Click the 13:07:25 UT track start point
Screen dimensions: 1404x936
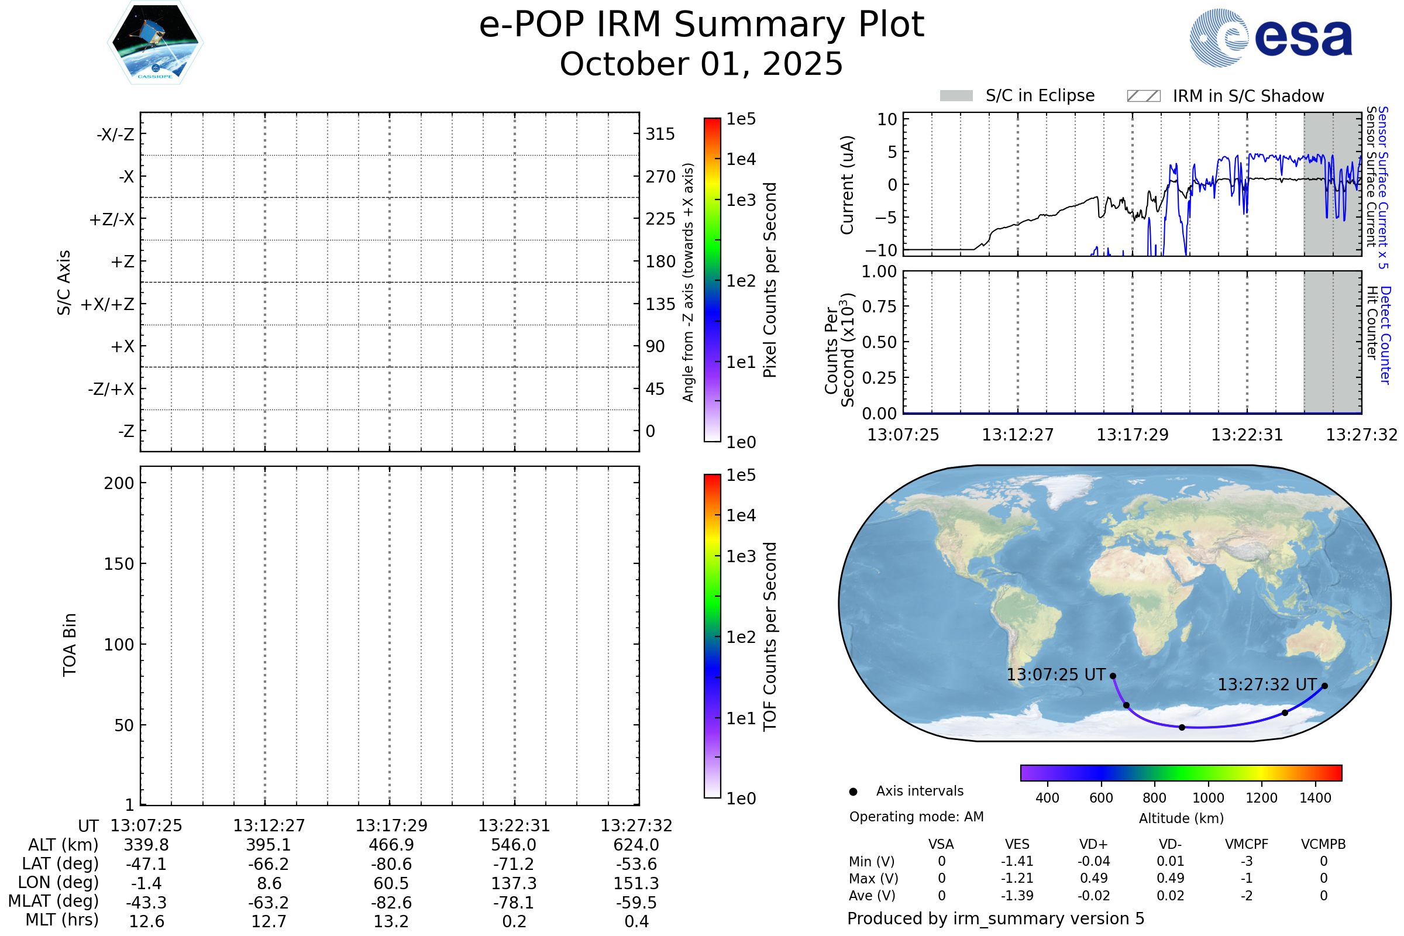[x=1113, y=676]
